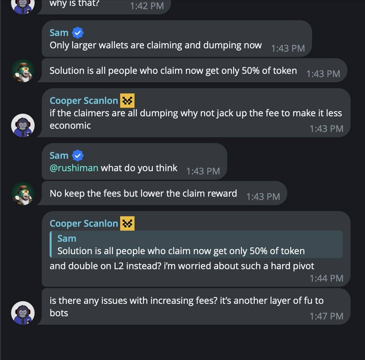Open gorilla avatar beside "less economic" message
Viewport: 365px width, 360px height.
click(x=23, y=125)
